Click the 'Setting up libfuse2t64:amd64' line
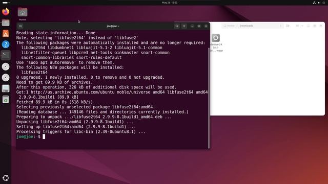This screenshot has height=184, width=328. pos(76,127)
